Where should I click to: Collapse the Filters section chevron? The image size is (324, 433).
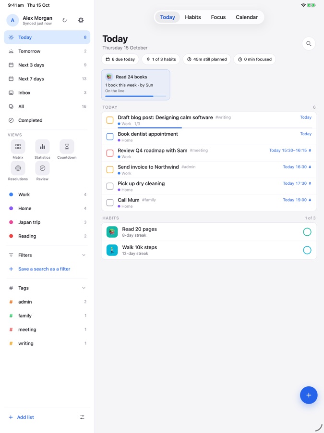(84, 255)
